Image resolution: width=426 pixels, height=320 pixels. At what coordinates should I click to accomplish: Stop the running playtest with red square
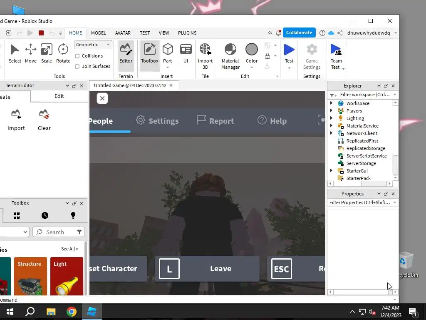tap(41, 33)
